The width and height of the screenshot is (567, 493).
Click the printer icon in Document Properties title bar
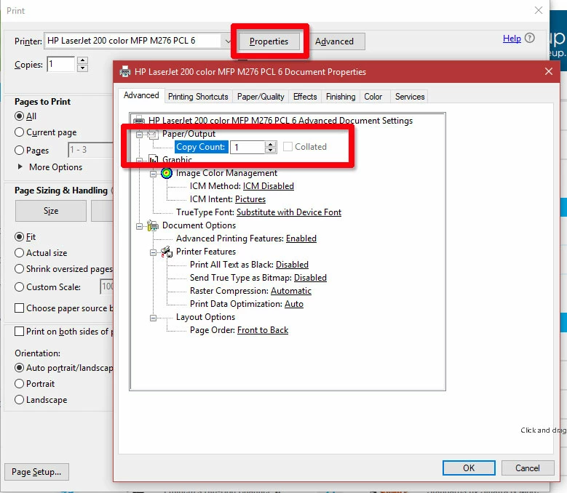point(125,71)
